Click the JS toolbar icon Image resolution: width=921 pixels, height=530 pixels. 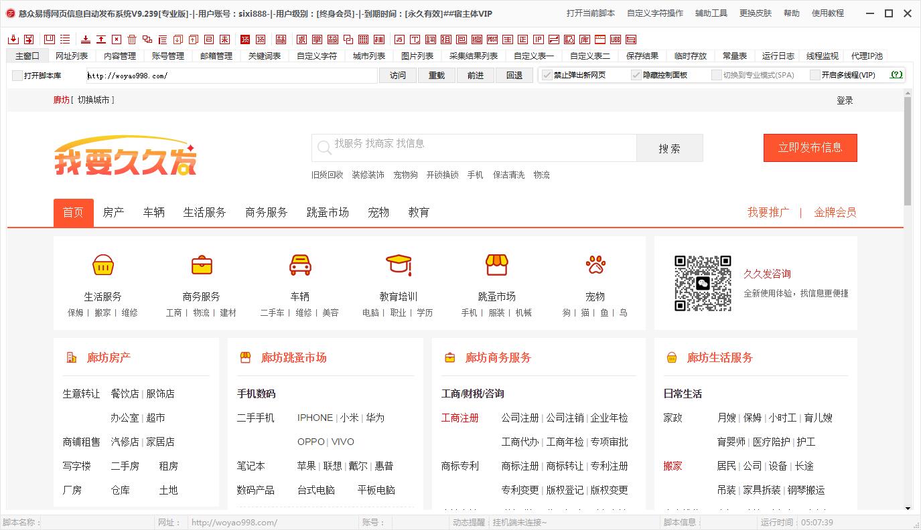tap(399, 39)
